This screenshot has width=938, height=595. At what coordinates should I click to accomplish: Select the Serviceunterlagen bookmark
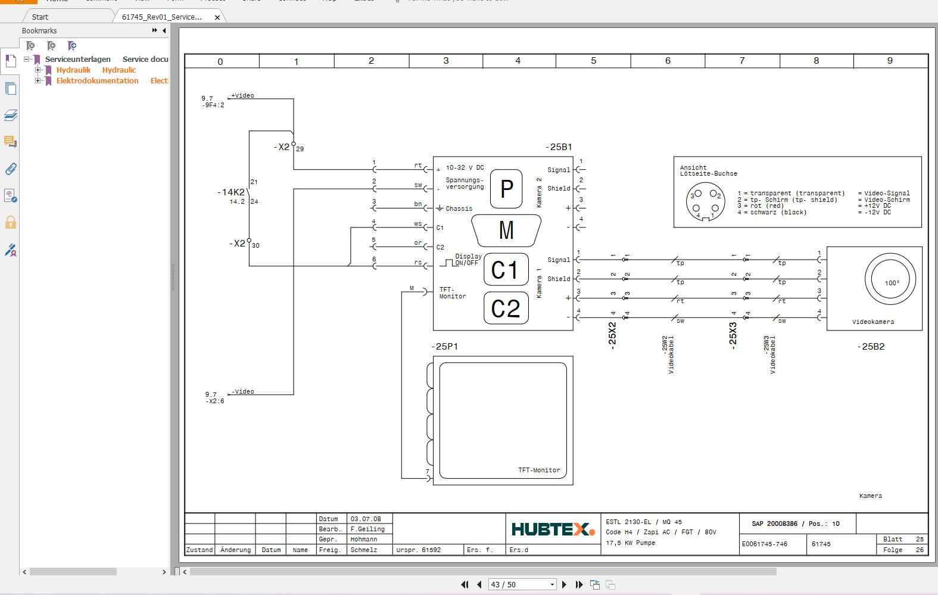coord(77,59)
